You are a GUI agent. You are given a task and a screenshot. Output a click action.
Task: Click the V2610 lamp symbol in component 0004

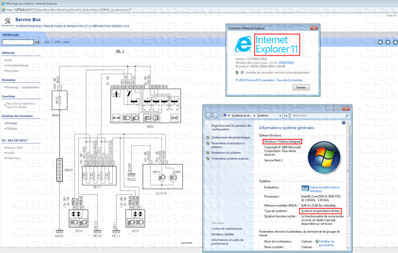[162, 178]
